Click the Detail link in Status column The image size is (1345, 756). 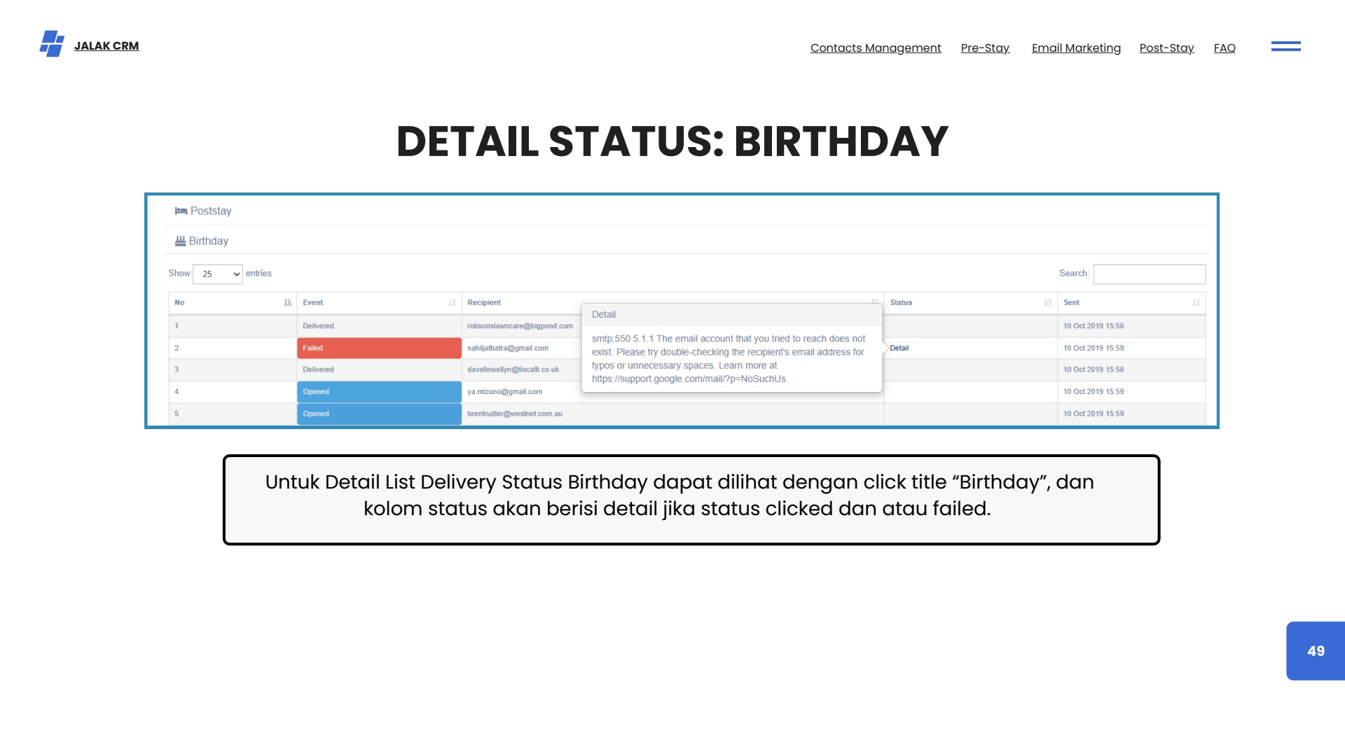click(899, 348)
